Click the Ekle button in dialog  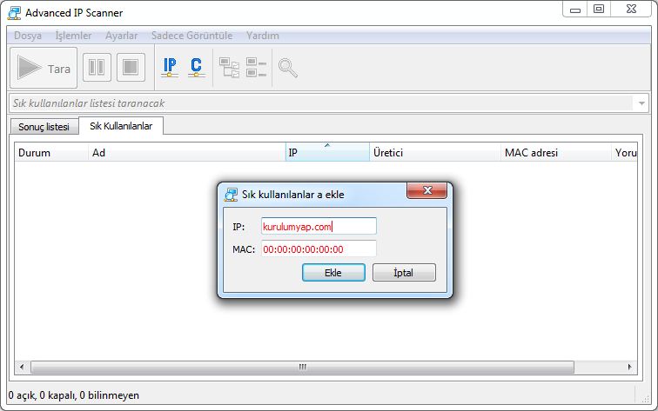333,273
